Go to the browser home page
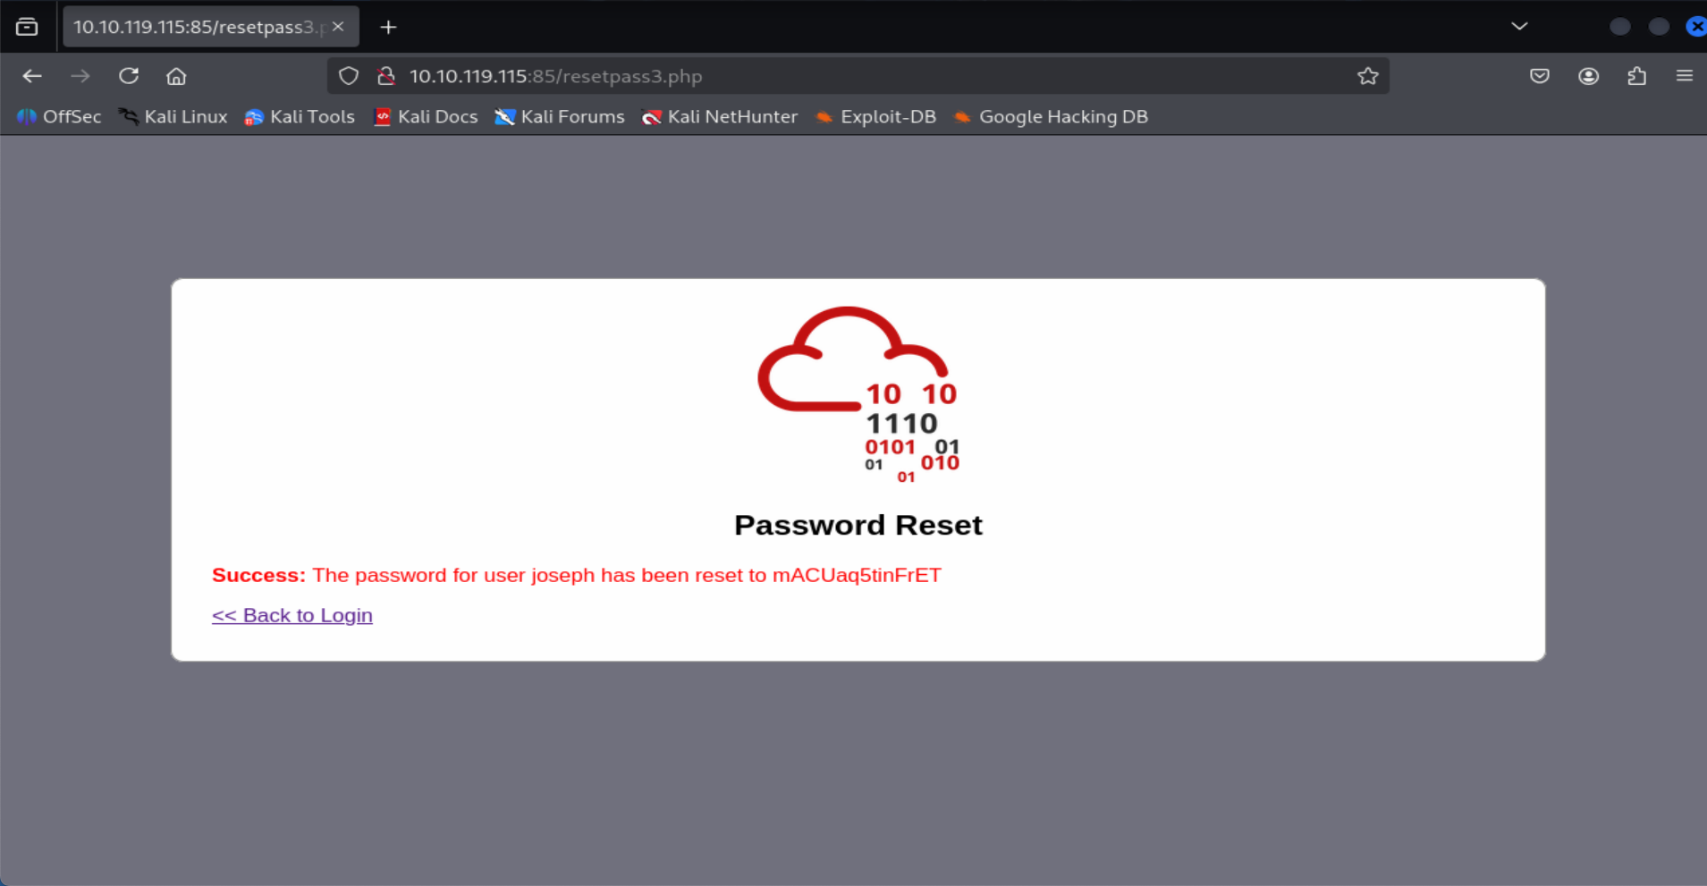 coord(176,76)
